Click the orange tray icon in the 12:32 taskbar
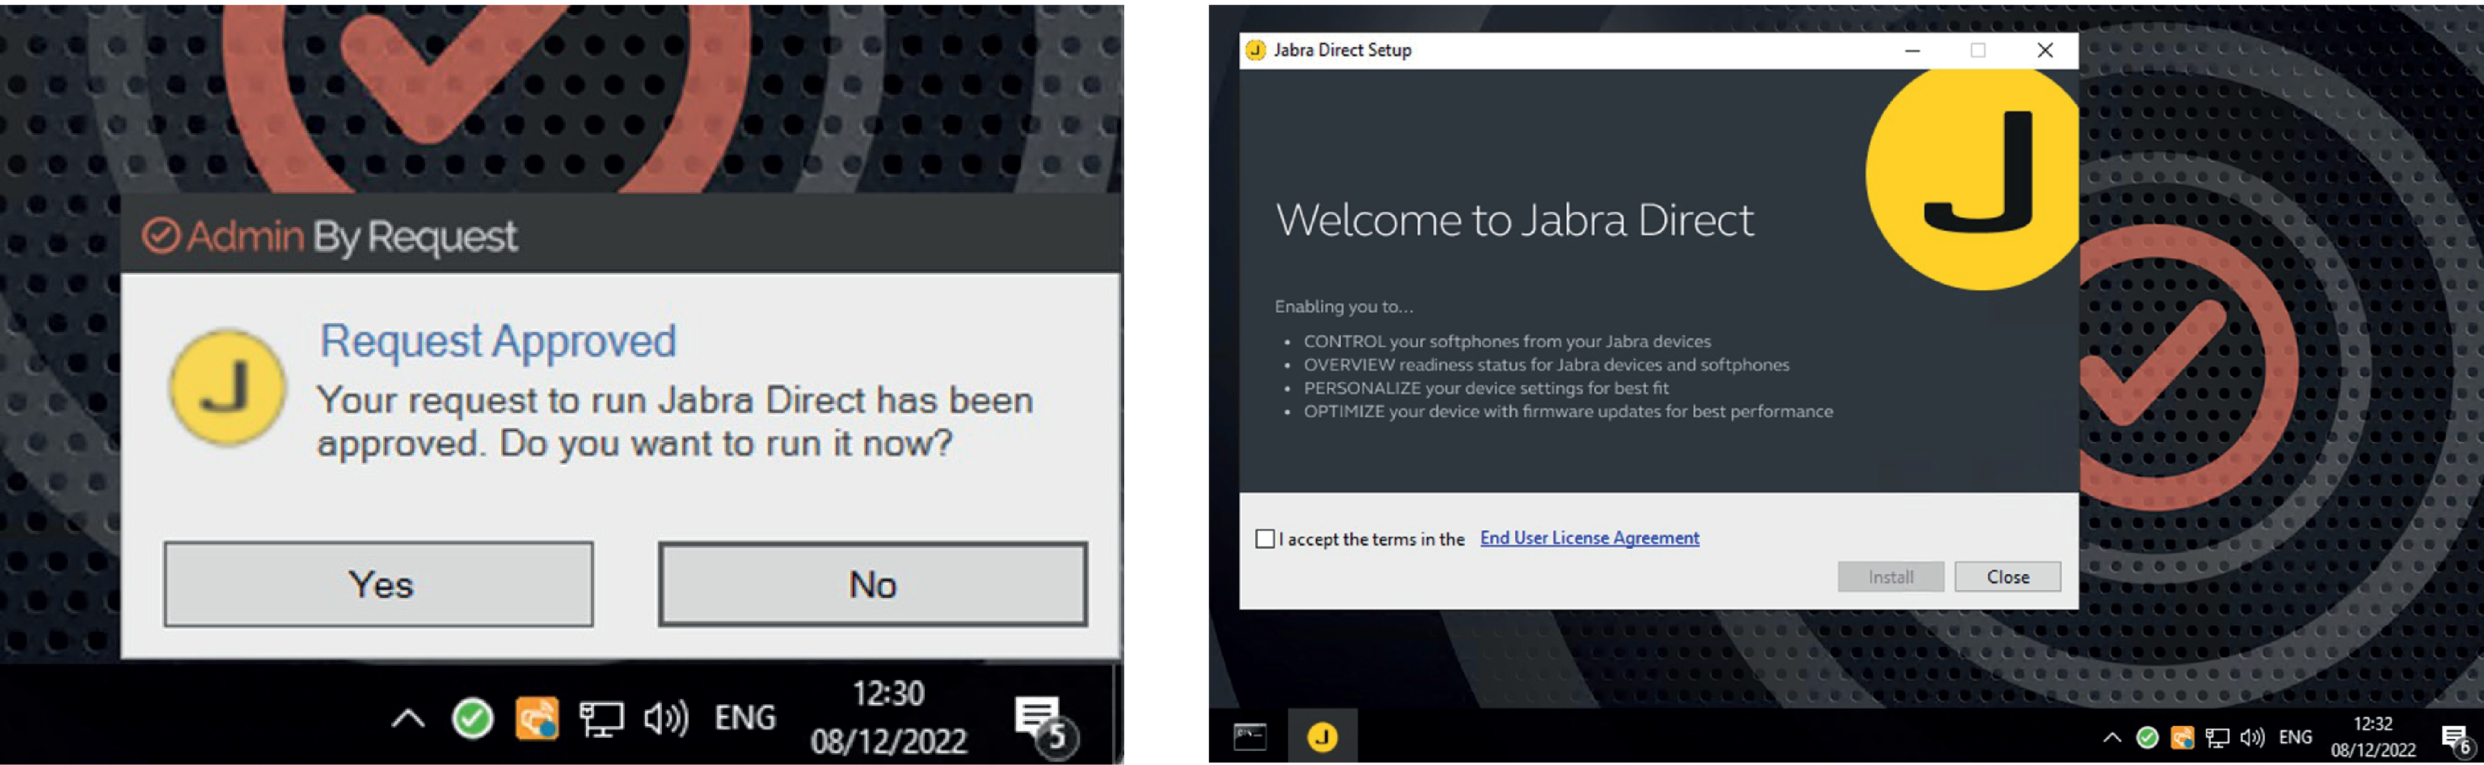The height and width of the screenshot is (765, 2484). coord(2181,738)
